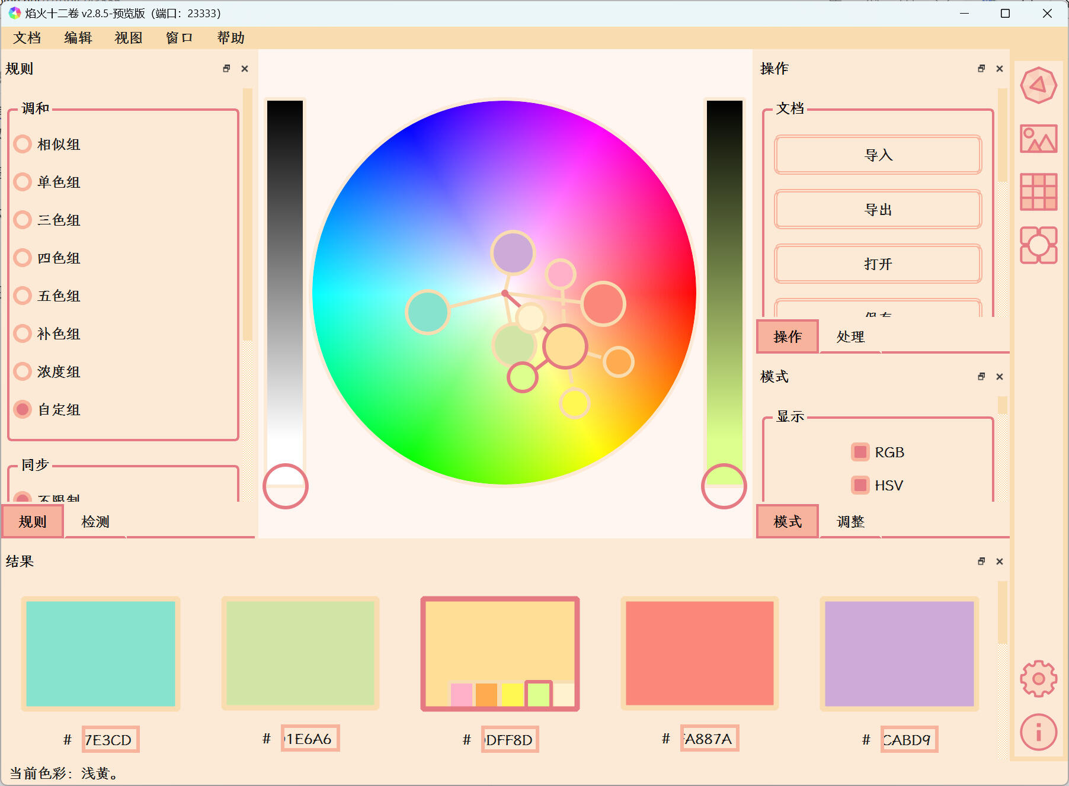Toggle the HSV display checkbox
The image size is (1069, 786).
click(860, 486)
